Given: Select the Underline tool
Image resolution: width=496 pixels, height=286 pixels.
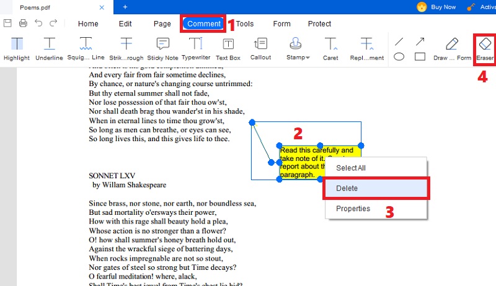Looking at the screenshot, I should click(49, 49).
